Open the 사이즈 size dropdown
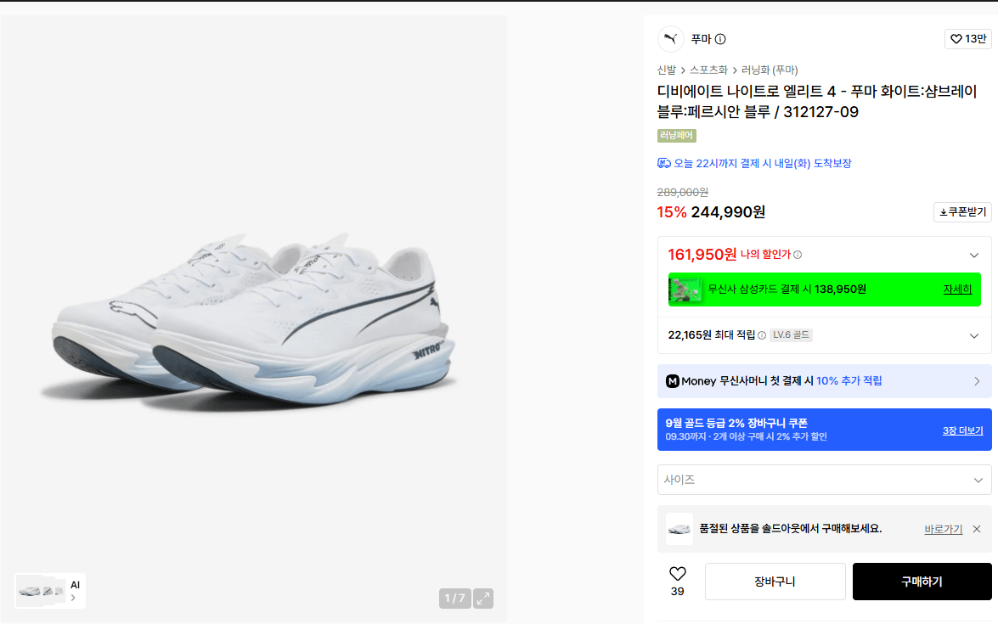Viewport: 998px width, 624px height. coord(824,480)
